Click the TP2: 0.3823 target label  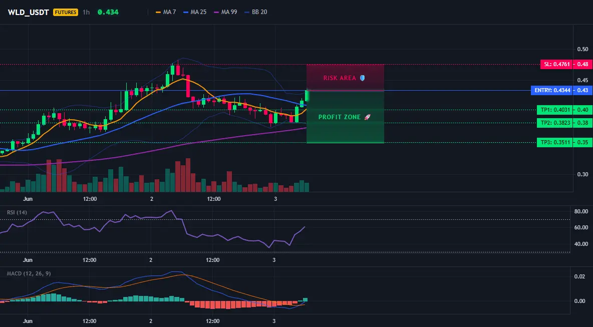tap(554, 123)
